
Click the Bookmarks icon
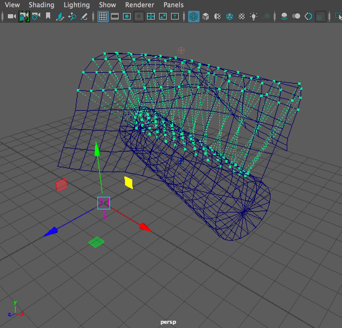click(48, 16)
